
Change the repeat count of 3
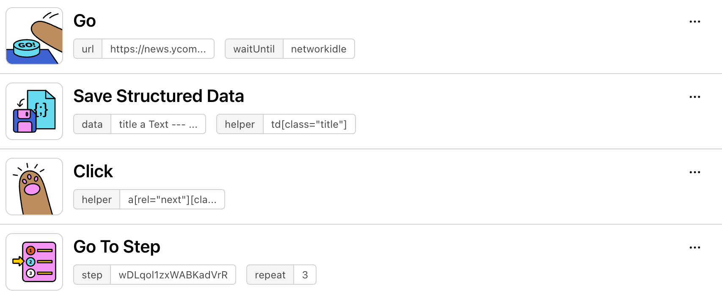coord(305,275)
